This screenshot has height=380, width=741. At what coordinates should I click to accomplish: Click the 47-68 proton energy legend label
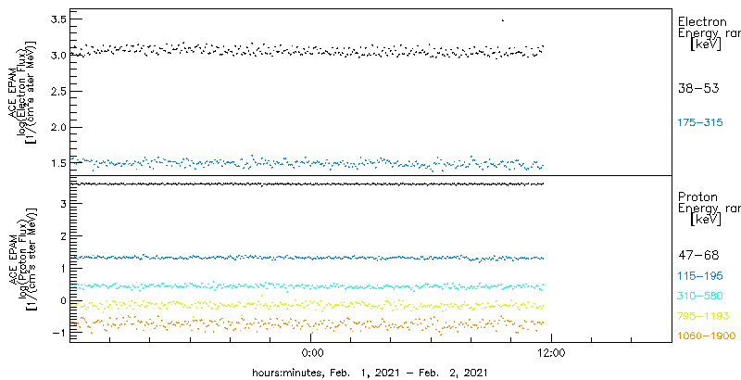point(698,256)
